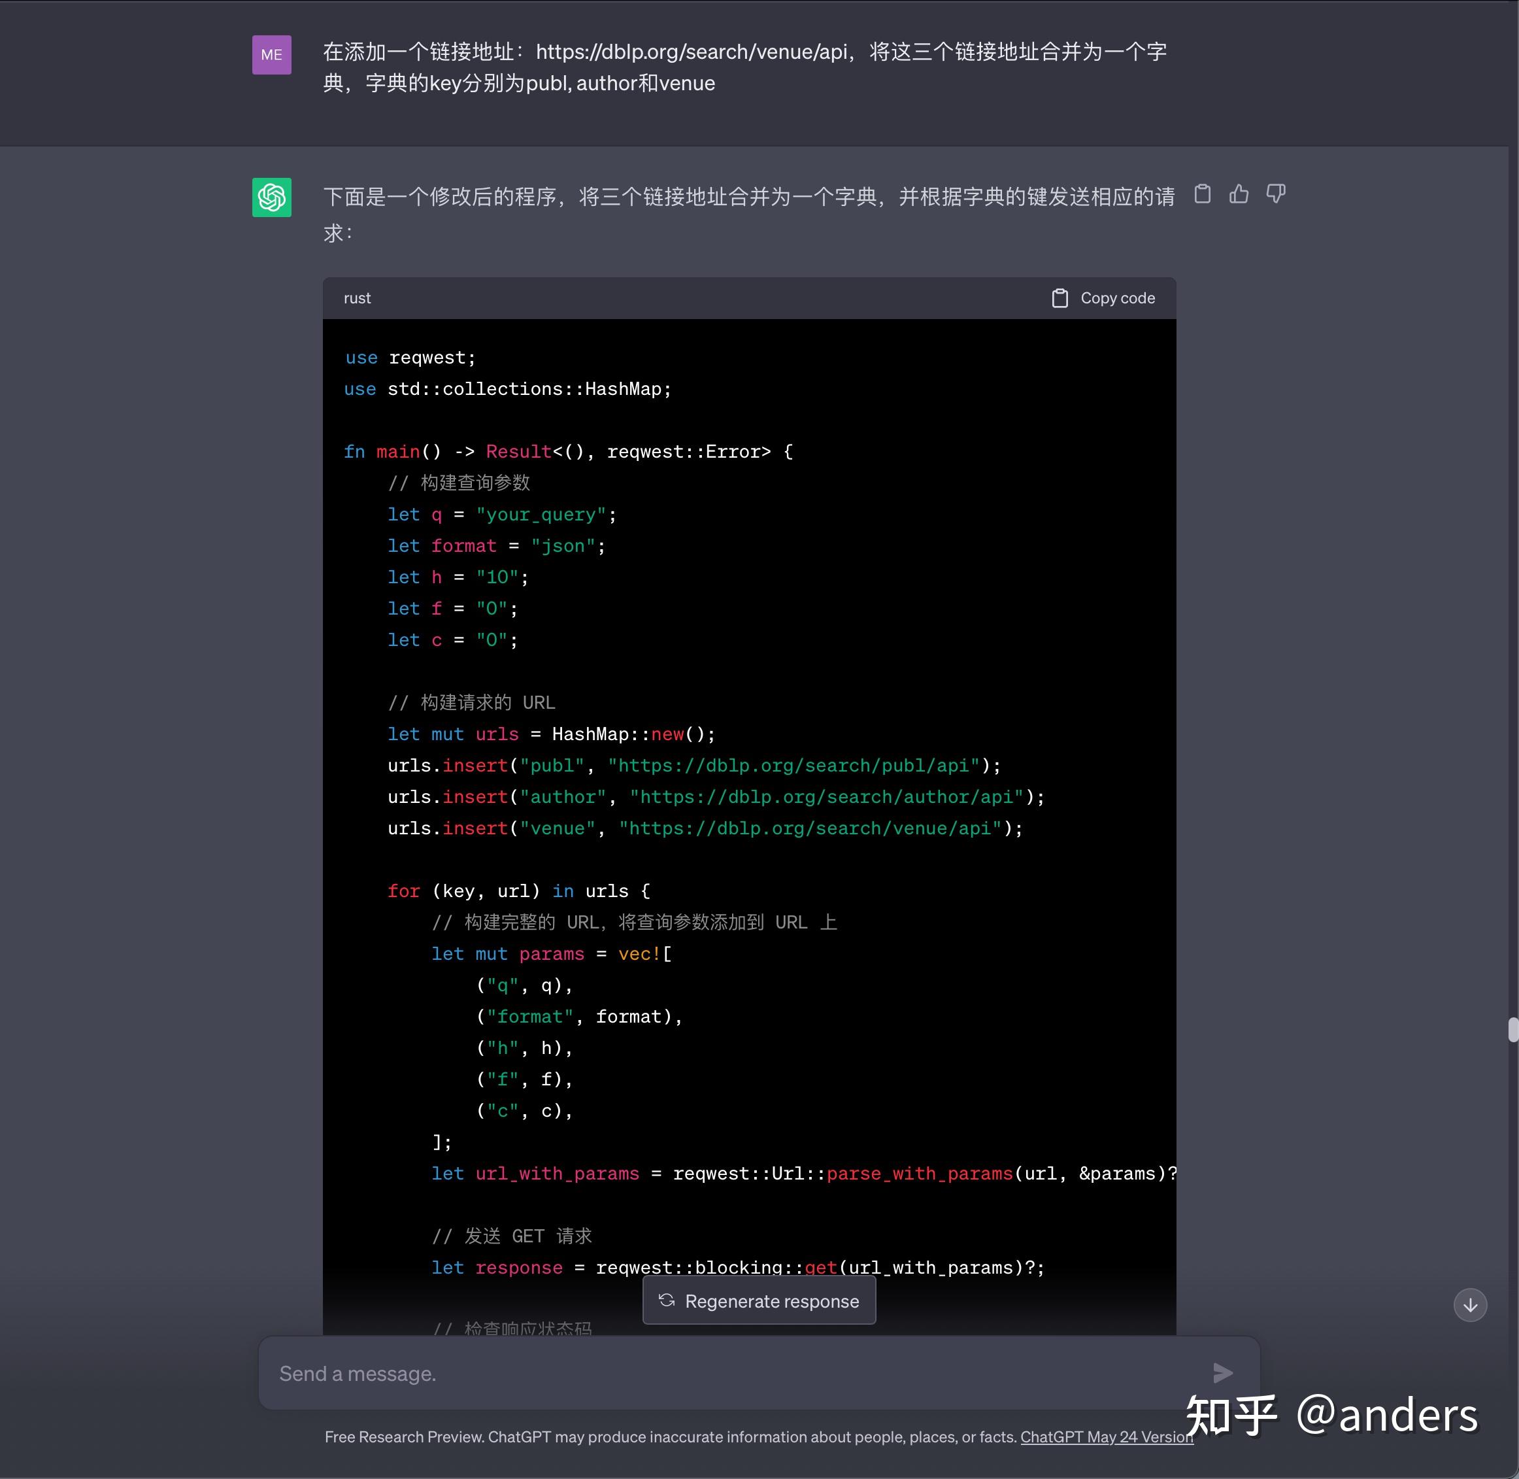Click the '("format", format),' tuple line
The width and height of the screenshot is (1519, 1479).
point(579,1017)
